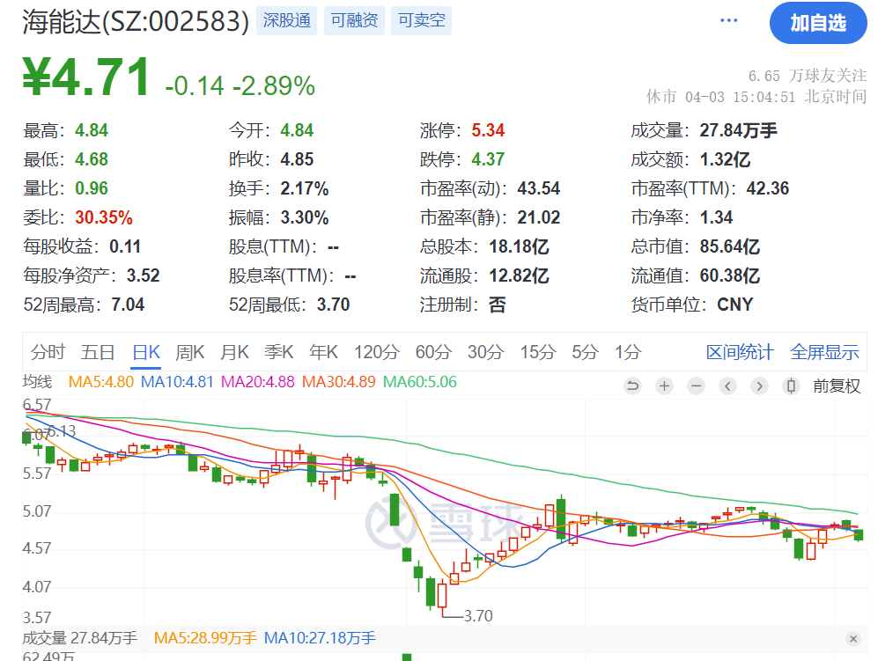The height and width of the screenshot is (661, 878).
Task: Click the MA5:4.80 indicator label
Action: 100,382
